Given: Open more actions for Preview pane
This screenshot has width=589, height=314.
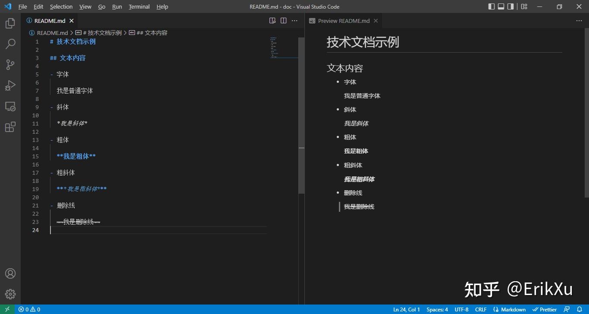Looking at the screenshot, I should 579,21.
